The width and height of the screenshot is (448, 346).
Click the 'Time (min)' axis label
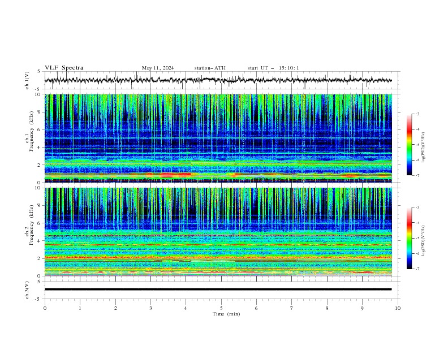(x=226, y=314)
